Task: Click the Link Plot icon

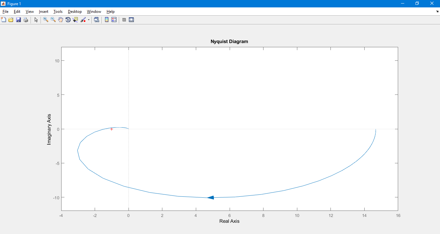Action: pos(96,20)
